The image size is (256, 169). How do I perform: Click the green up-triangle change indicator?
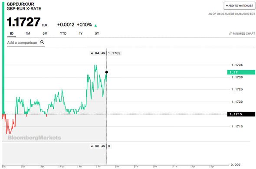click(x=95, y=26)
